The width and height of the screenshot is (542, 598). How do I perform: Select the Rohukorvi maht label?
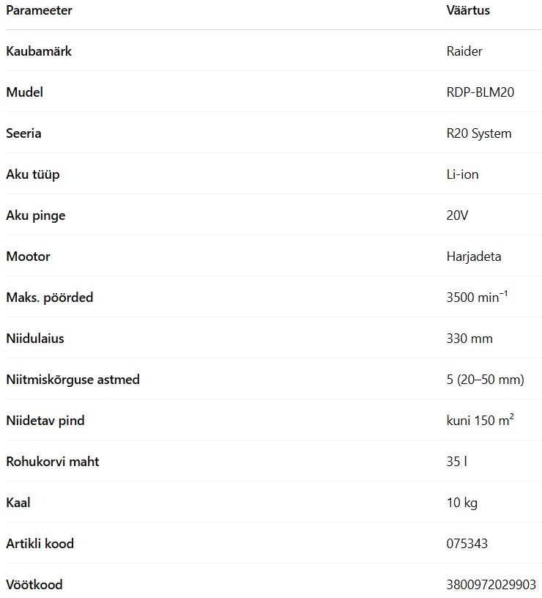point(53,462)
